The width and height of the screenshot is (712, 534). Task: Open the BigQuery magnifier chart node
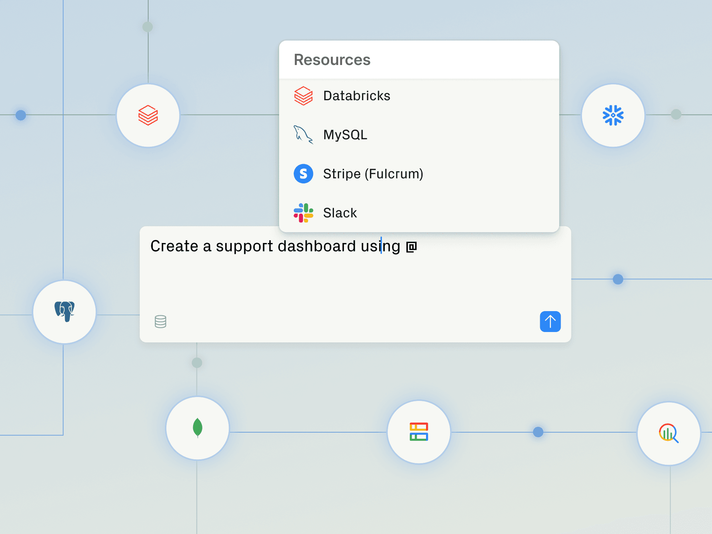point(669,433)
